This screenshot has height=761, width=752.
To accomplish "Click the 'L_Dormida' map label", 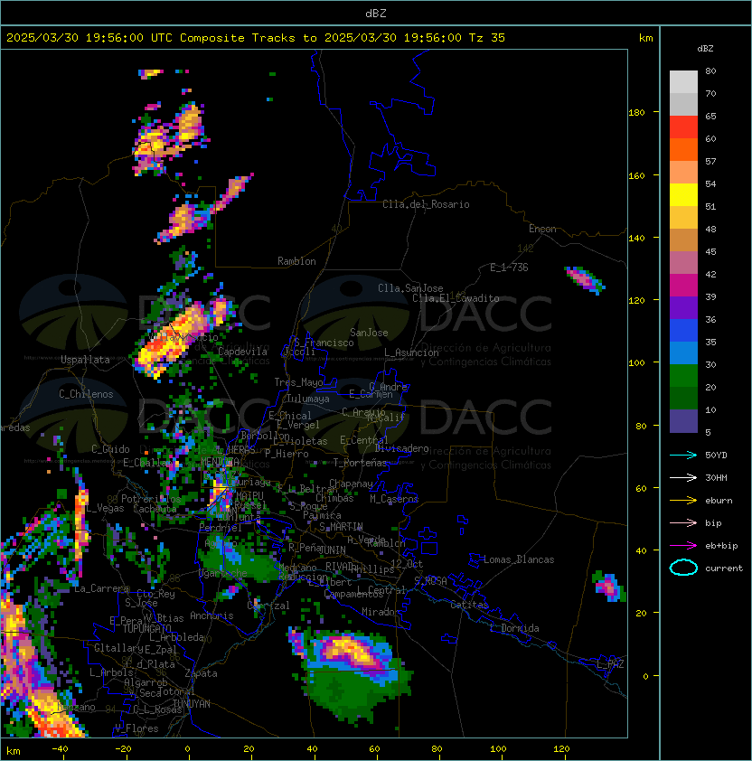I will coord(514,628).
